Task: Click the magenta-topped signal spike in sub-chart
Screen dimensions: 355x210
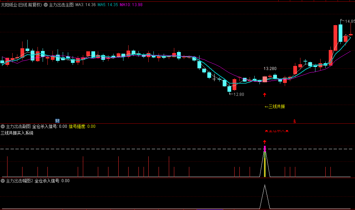Action: point(265,161)
